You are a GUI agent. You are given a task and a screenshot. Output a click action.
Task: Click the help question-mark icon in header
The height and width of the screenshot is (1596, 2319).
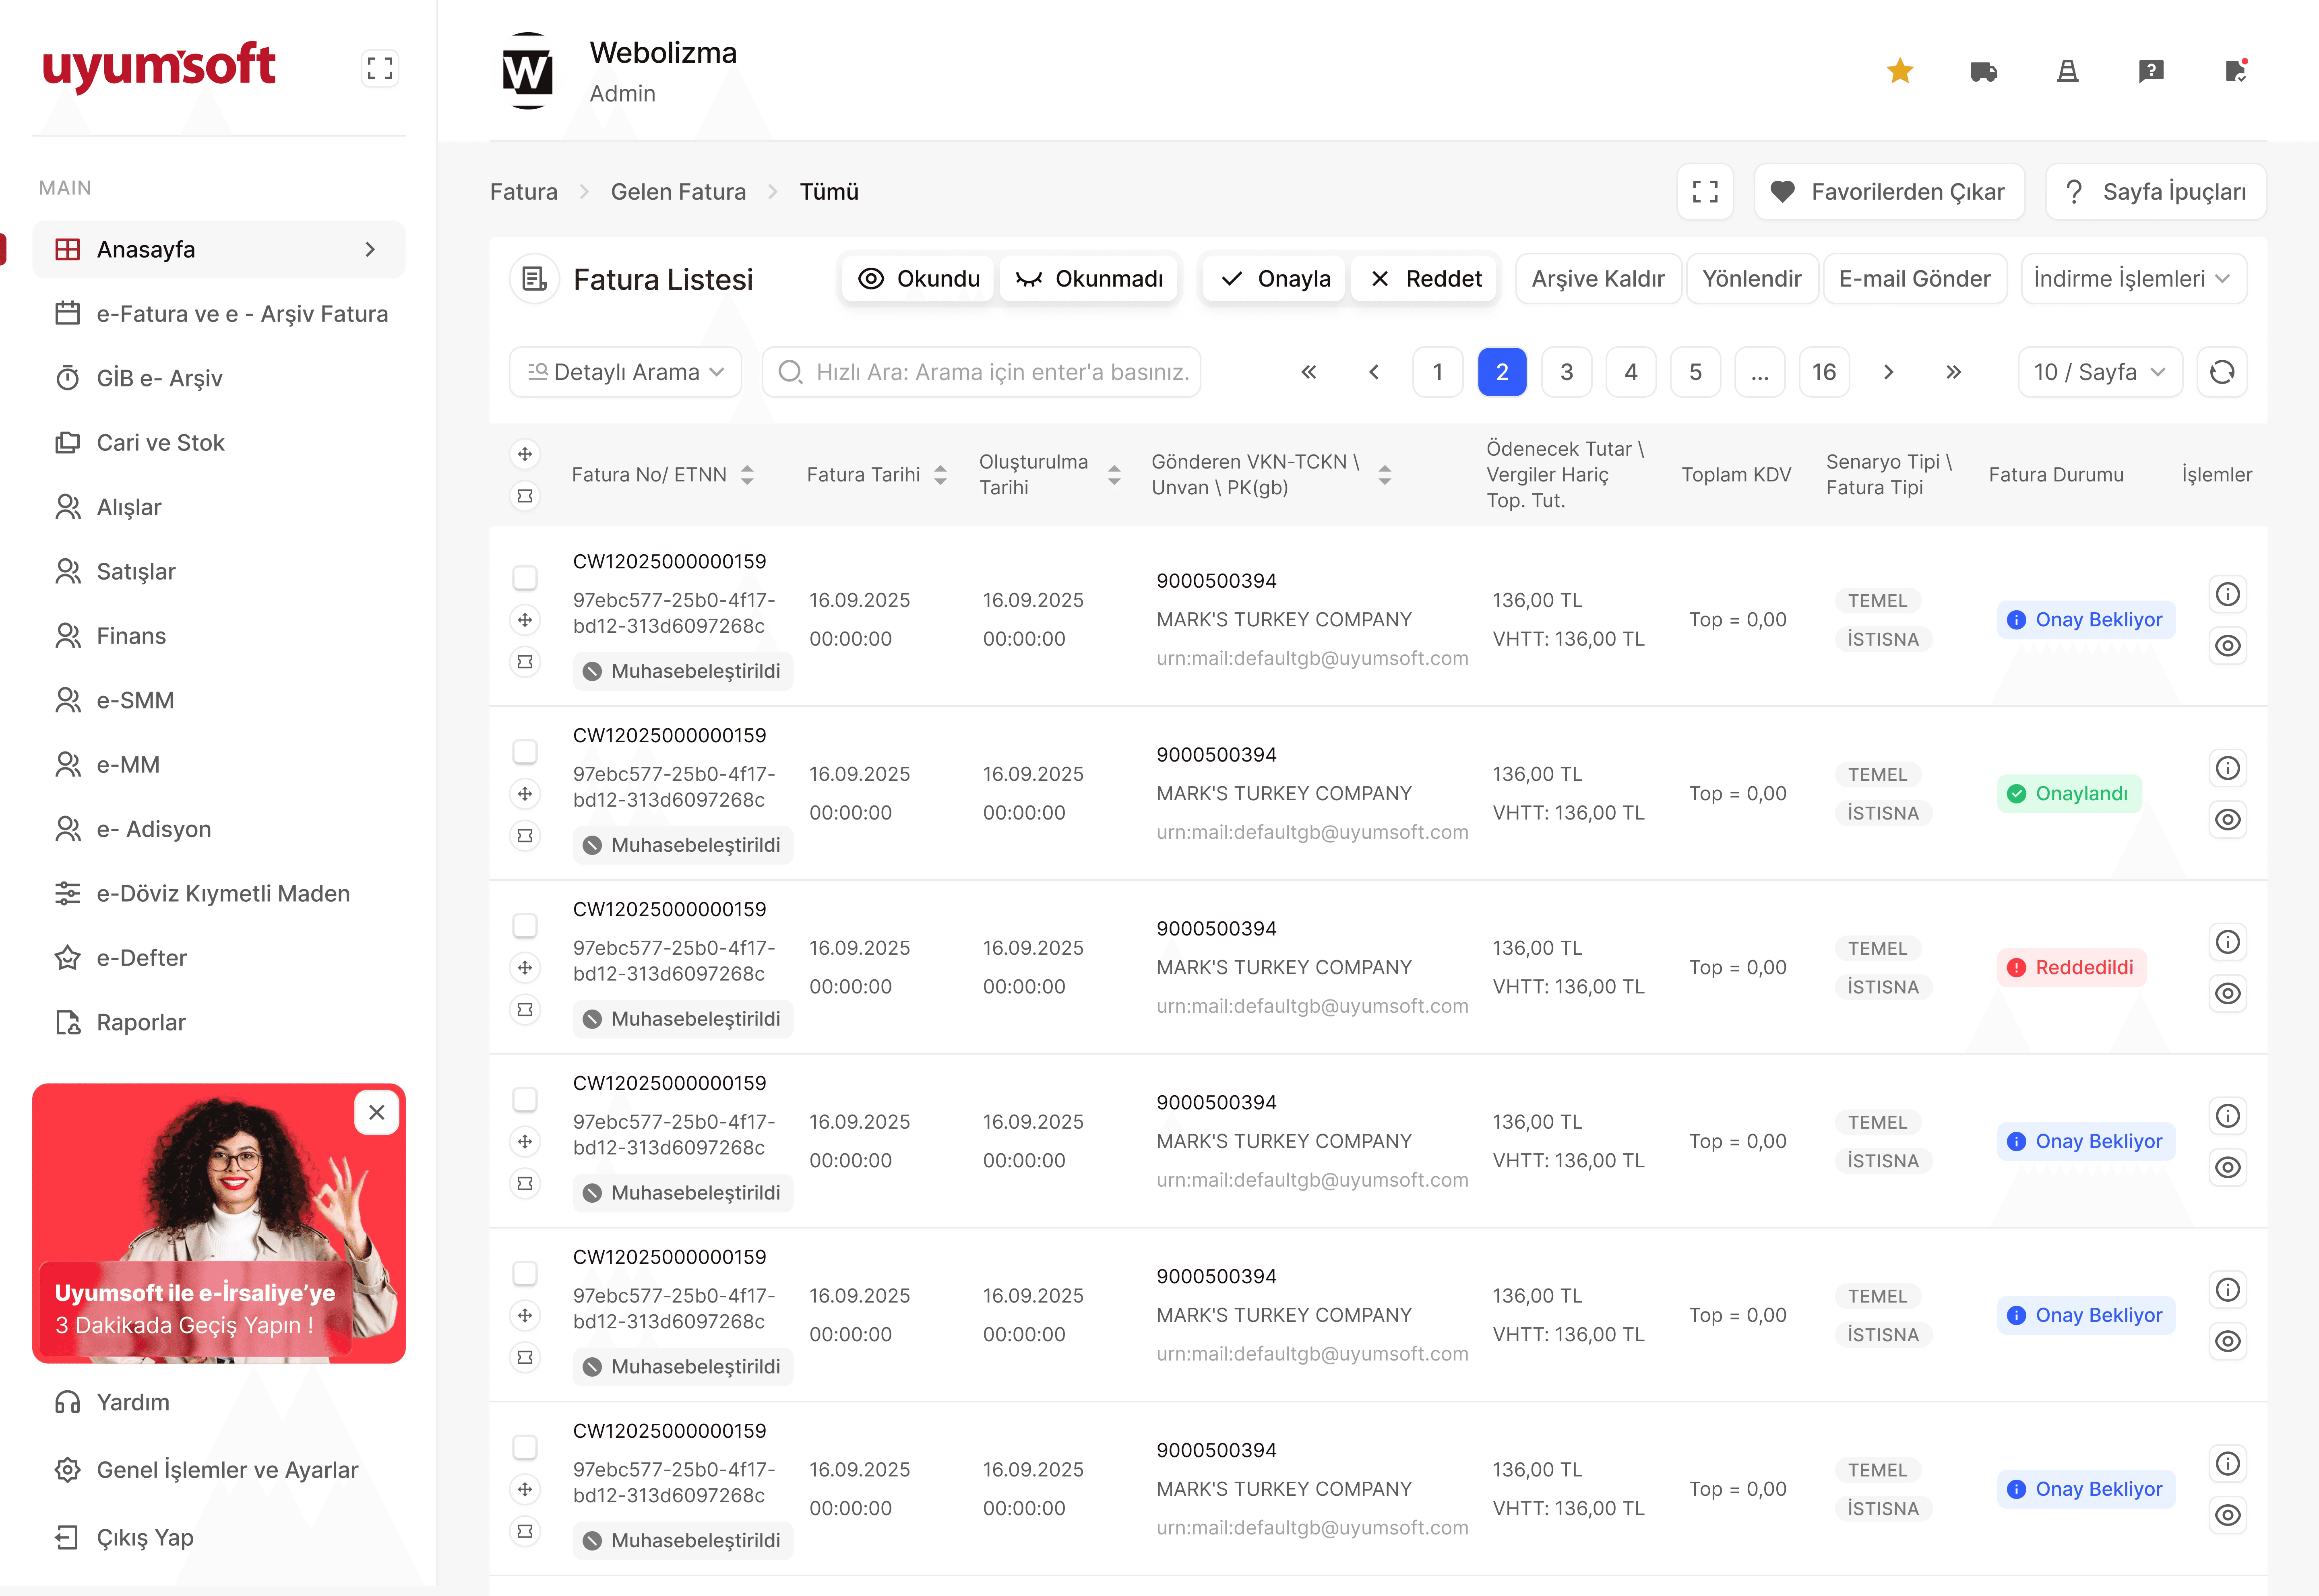[x=2151, y=71]
